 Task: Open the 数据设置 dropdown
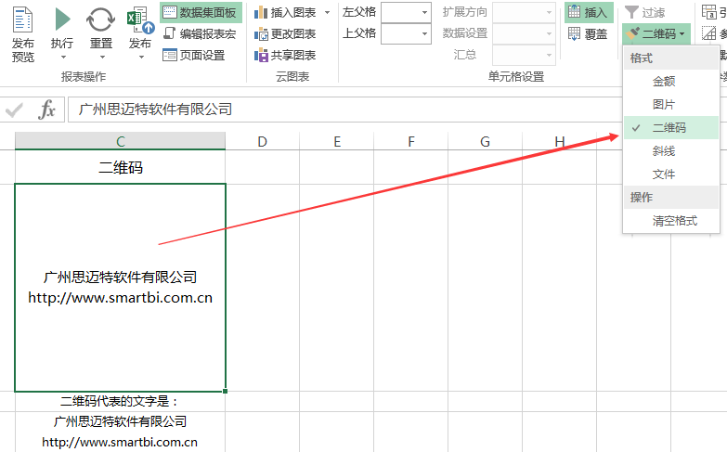click(524, 33)
